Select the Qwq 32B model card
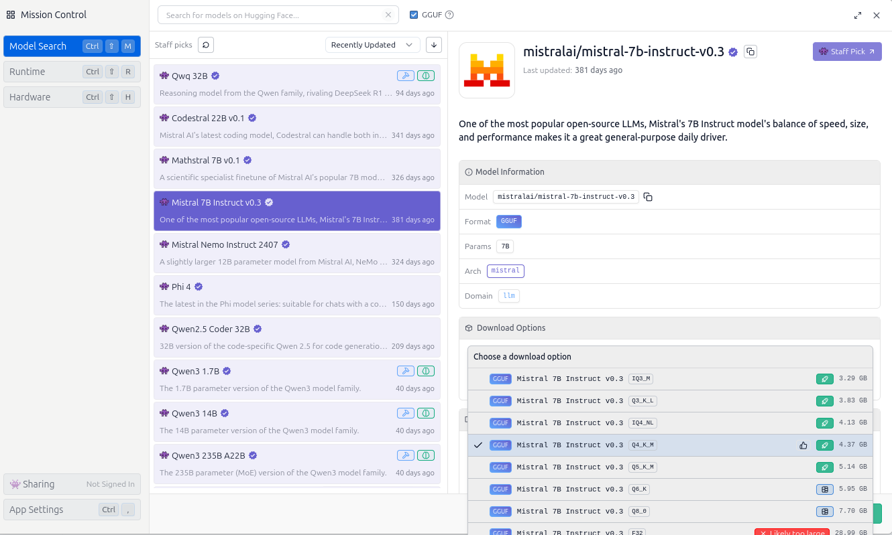The width and height of the screenshot is (892, 535). [297, 84]
